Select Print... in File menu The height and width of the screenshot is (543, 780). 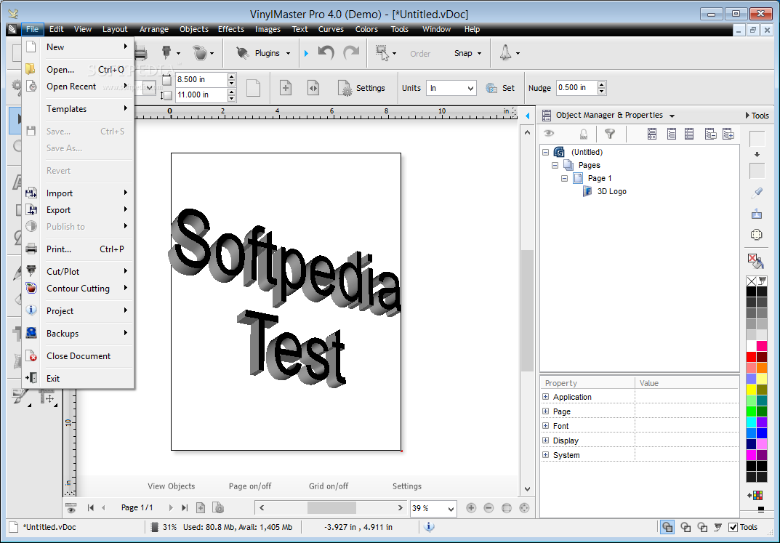tap(78, 249)
